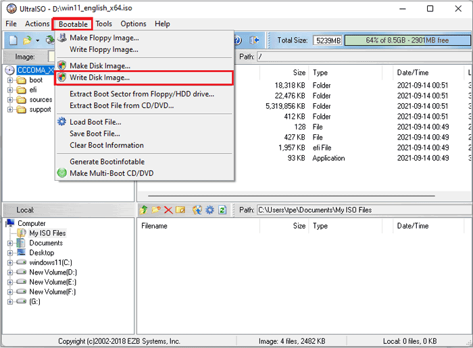Open the Options menu
473x348 pixels.
[x=133, y=24]
